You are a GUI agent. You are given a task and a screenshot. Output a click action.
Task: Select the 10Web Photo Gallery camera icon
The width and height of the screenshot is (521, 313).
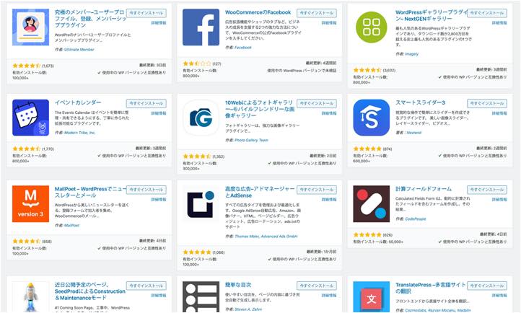[201, 118]
